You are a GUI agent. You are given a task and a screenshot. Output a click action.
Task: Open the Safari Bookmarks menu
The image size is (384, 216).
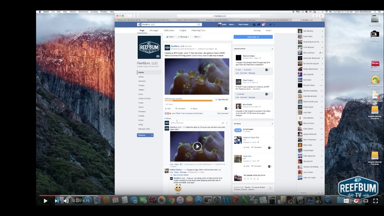[x=83, y=12]
